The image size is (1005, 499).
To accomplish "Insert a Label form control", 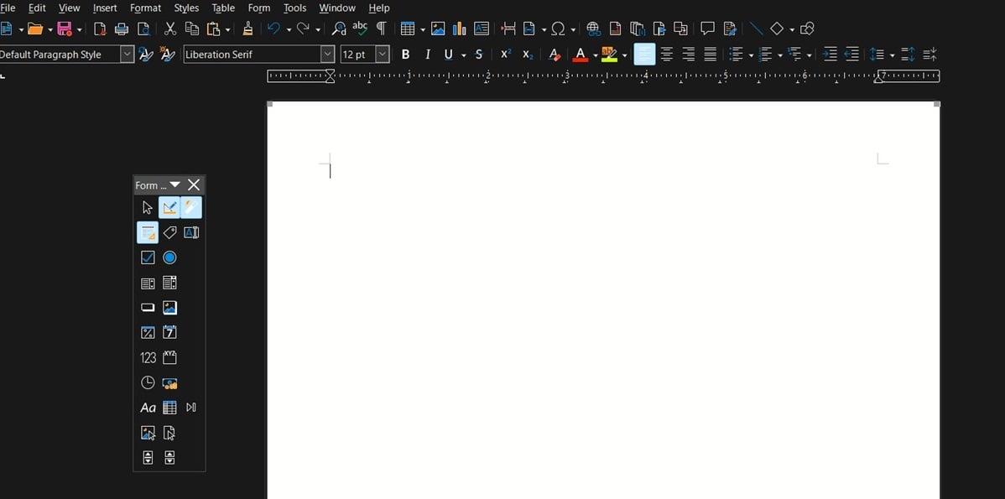I will [x=169, y=232].
